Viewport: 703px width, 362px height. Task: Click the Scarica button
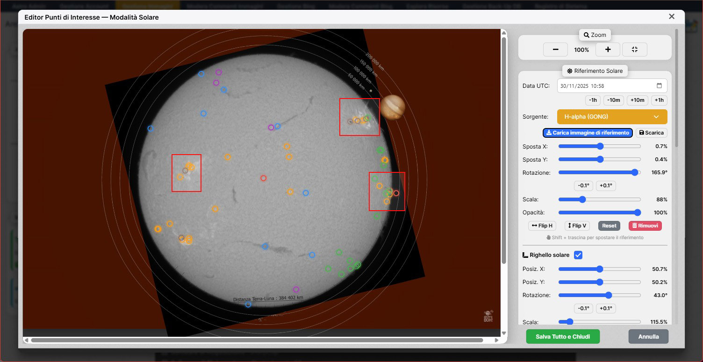point(651,133)
